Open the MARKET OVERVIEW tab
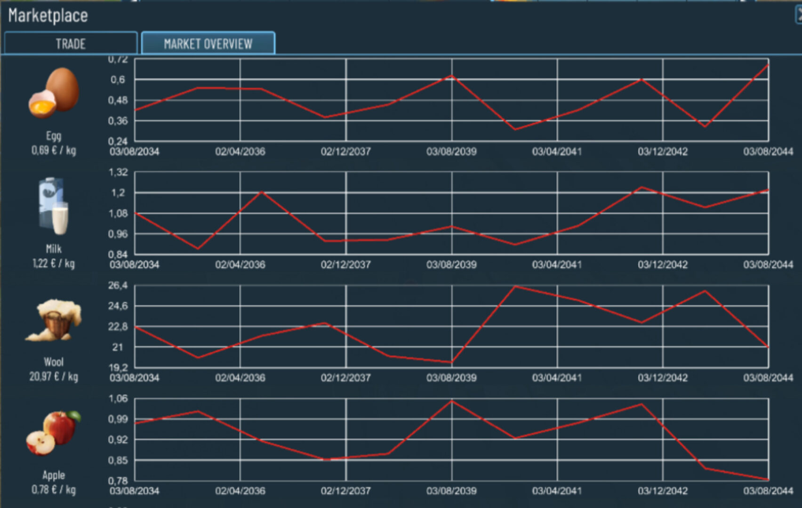The image size is (802, 508). [x=208, y=44]
